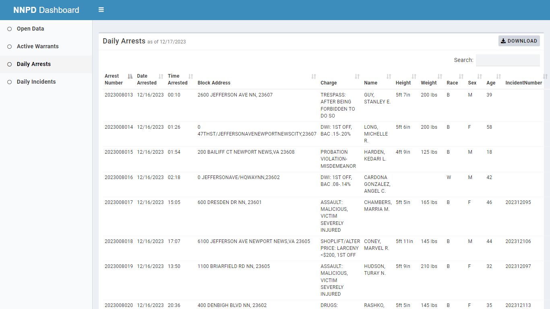Sort by Arrest Number column arrow
550x309 pixels.
[130, 76]
